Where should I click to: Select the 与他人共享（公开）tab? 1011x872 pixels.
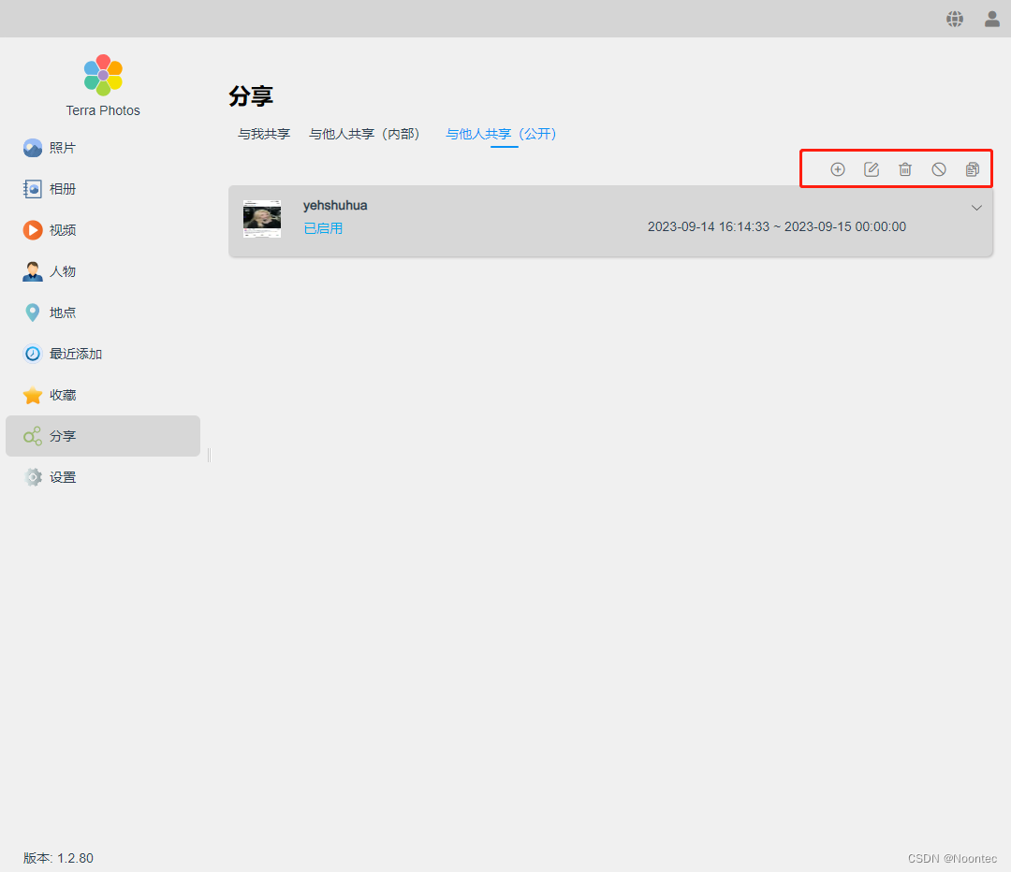502,134
